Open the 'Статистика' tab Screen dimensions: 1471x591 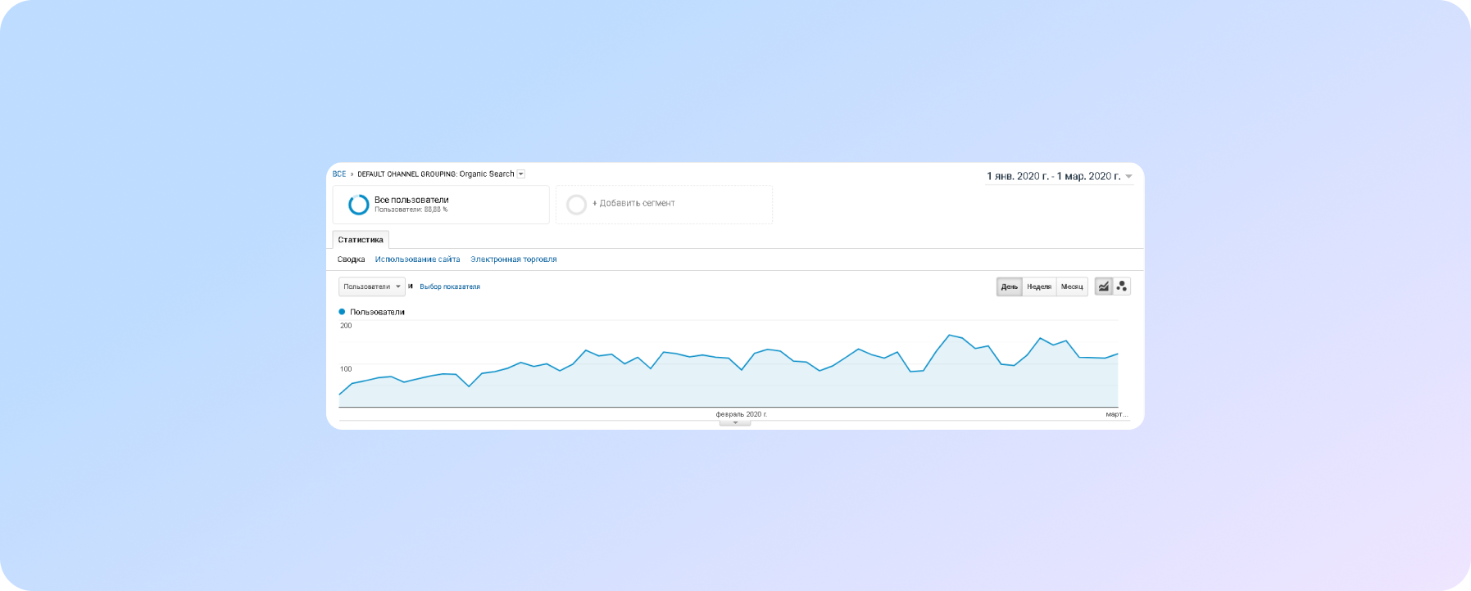361,240
